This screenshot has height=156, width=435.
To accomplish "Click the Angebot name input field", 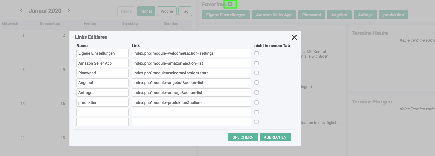I will click(102, 82).
